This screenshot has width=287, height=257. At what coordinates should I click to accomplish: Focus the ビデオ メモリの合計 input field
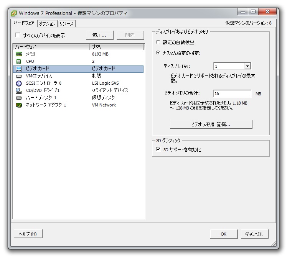232,93
